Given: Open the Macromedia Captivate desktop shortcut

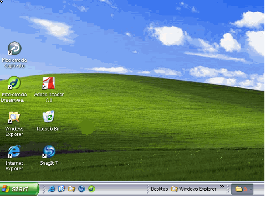Looking at the screenshot, I should tap(14, 55).
